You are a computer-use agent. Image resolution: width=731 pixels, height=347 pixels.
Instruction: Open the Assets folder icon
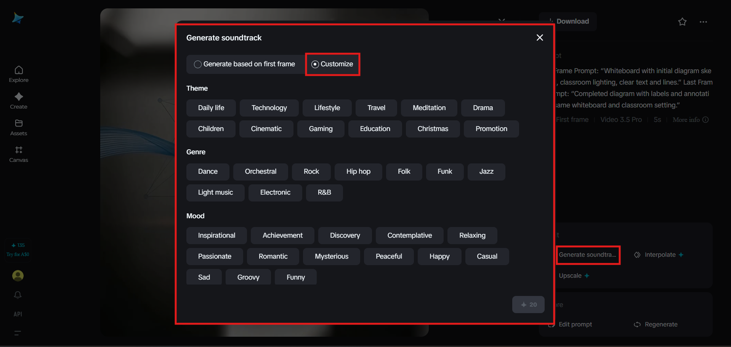point(19,123)
